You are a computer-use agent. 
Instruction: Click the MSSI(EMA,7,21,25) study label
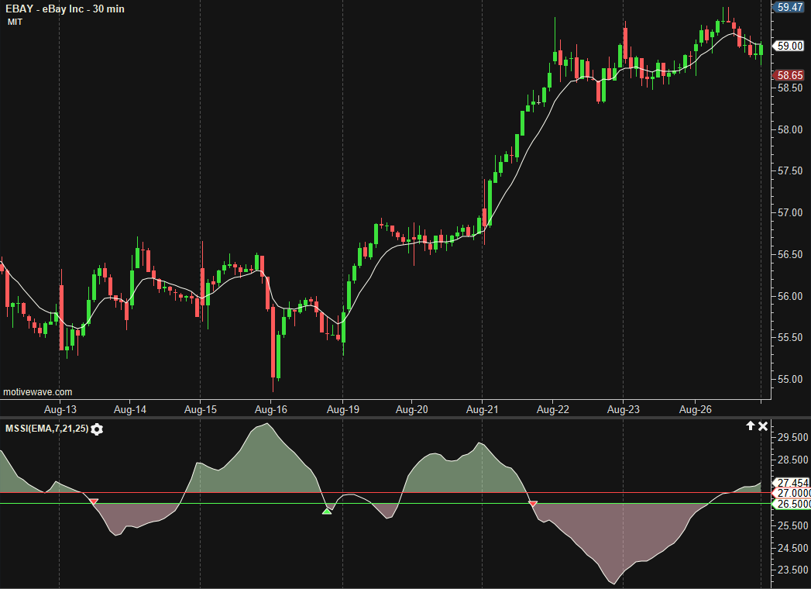pyautogui.click(x=46, y=429)
